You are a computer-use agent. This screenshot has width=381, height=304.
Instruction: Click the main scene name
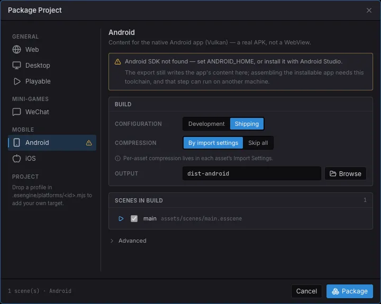(x=150, y=218)
